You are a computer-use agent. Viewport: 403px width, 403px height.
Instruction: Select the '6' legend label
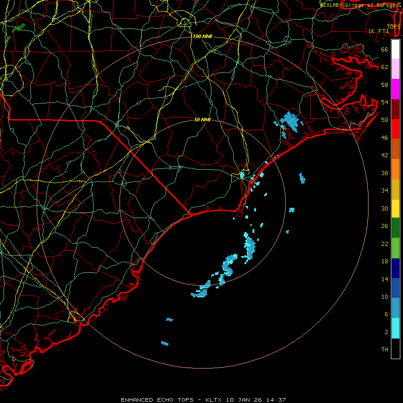click(x=386, y=314)
